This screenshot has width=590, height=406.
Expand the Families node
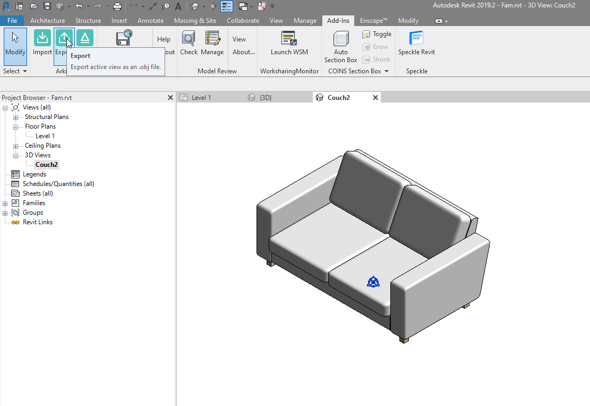pos(5,204)
